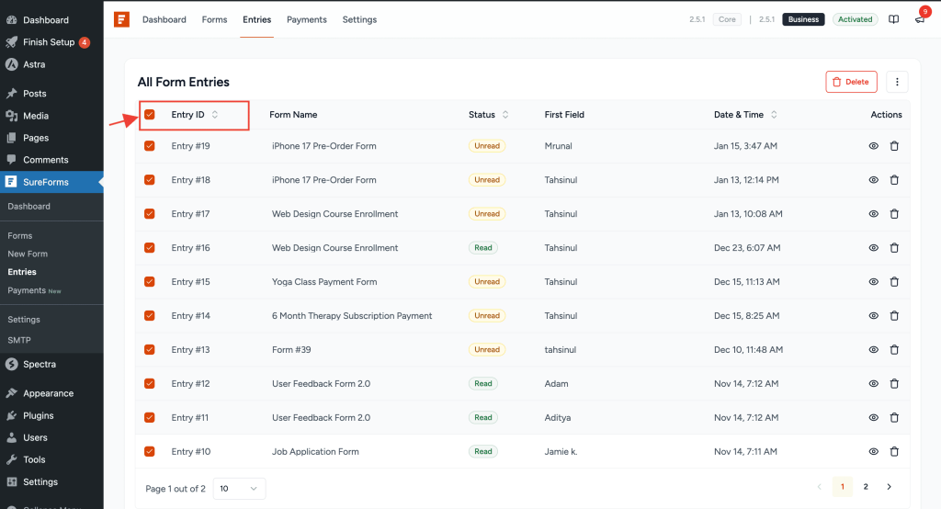The width and height of the screenshot is (941, 509).
Task: Uncheck the Entry #14 checkbox
Action: [150, 316]
